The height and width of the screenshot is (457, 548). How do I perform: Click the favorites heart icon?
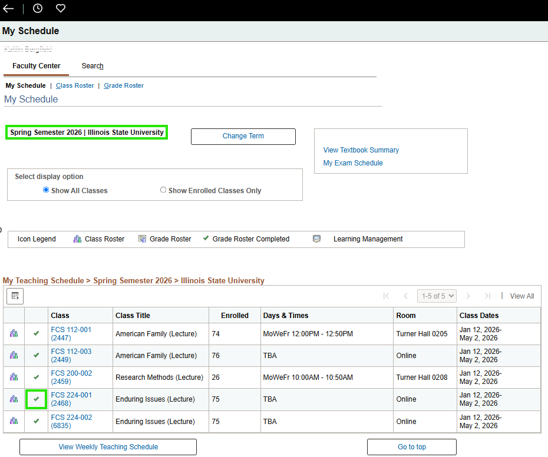point(61,8)
